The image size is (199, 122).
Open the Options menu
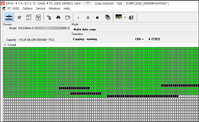(x=27, y=8)
